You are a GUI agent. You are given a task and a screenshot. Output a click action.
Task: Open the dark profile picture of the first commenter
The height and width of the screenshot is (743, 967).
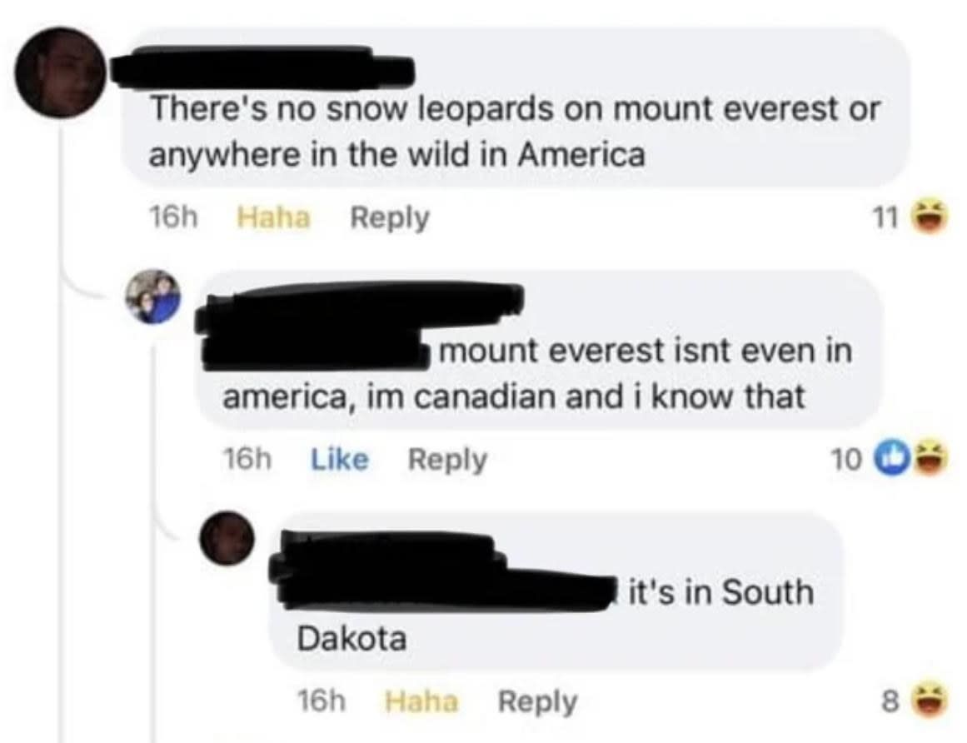(61, 72)
